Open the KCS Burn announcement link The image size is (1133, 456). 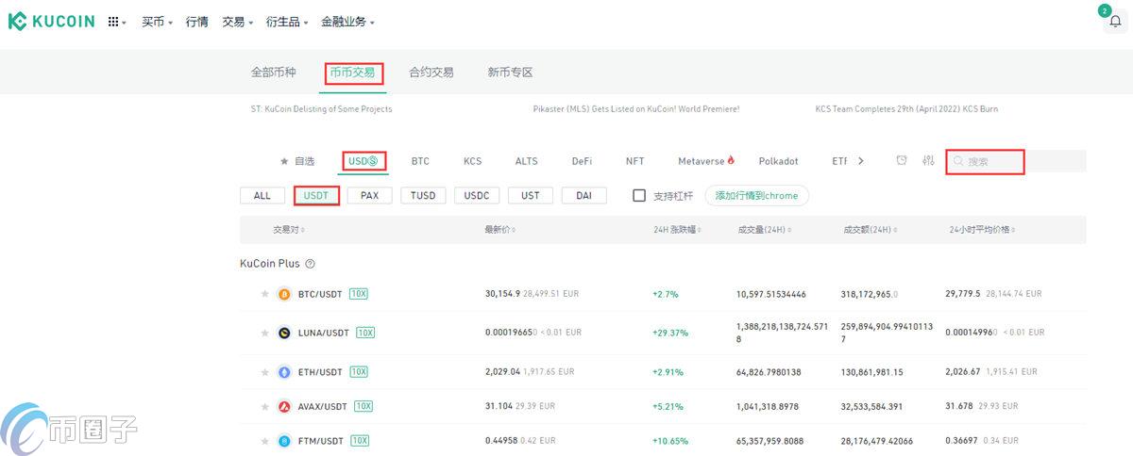click(x=906, y=109)
